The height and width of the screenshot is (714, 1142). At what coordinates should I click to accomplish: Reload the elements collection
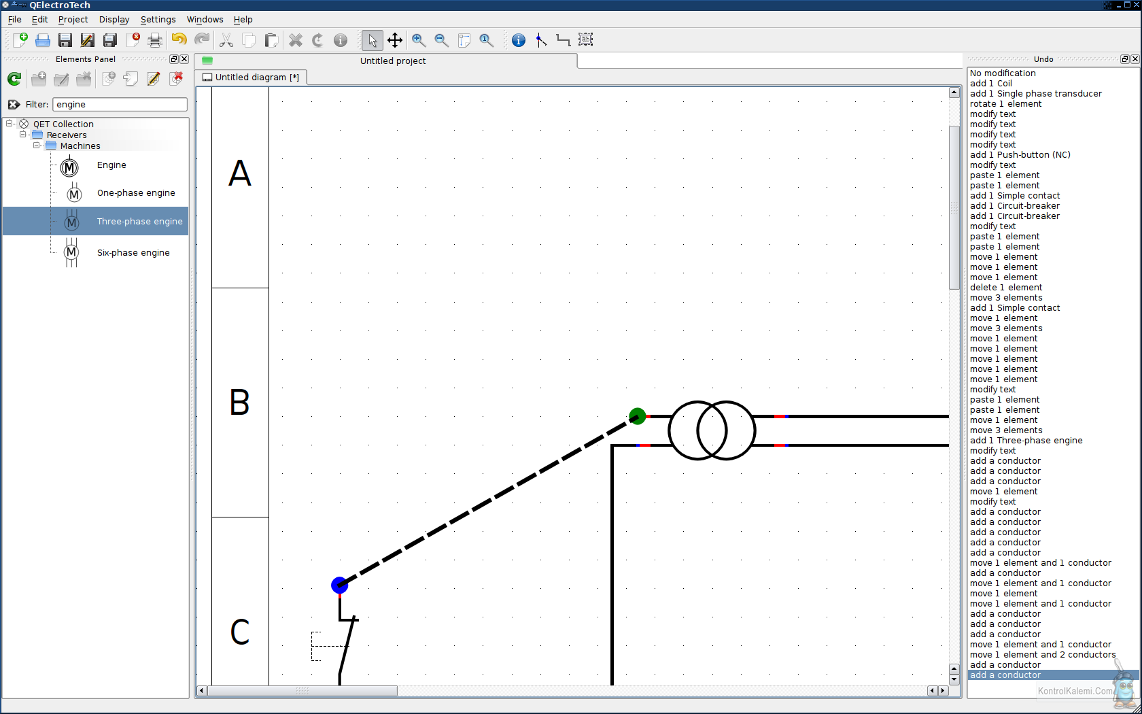14,79
